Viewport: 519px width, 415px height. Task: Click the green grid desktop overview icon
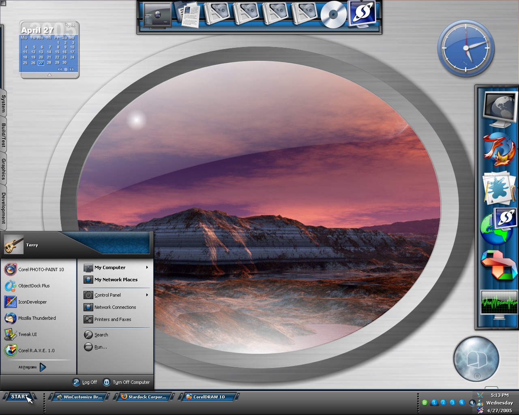[x=425, y=402]
